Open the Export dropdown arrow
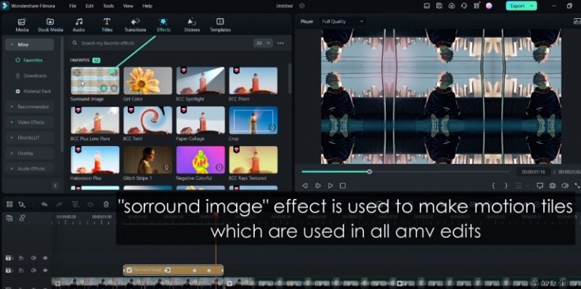Image resolution: width=581 pixels, height=289 pixels. tap(532, 6)
